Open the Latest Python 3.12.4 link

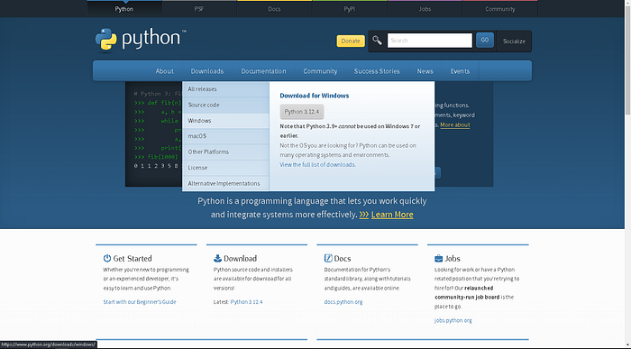point(246,301)
